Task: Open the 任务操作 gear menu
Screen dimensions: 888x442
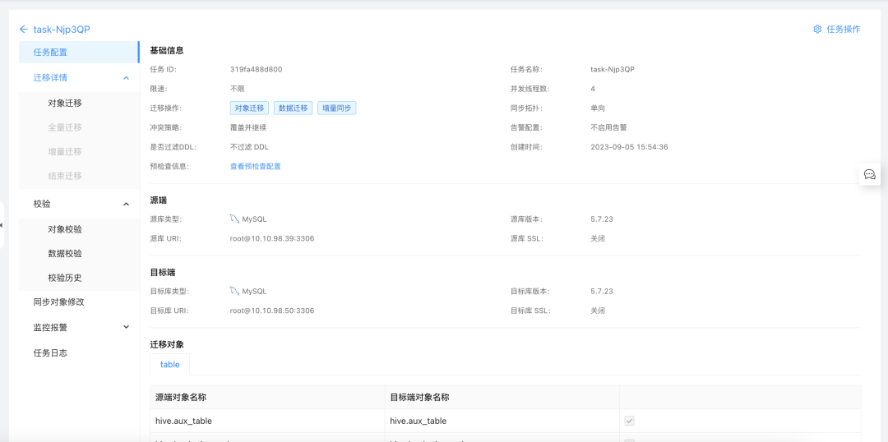Action: click(x=836, y=29)
